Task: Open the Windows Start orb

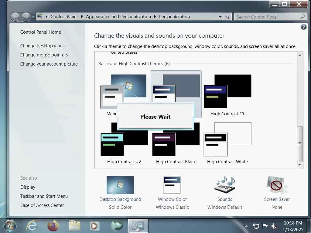Action: pos(10,226)
